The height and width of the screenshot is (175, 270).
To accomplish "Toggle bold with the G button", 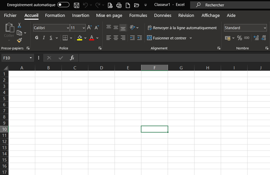I will [x=37, y=38].
